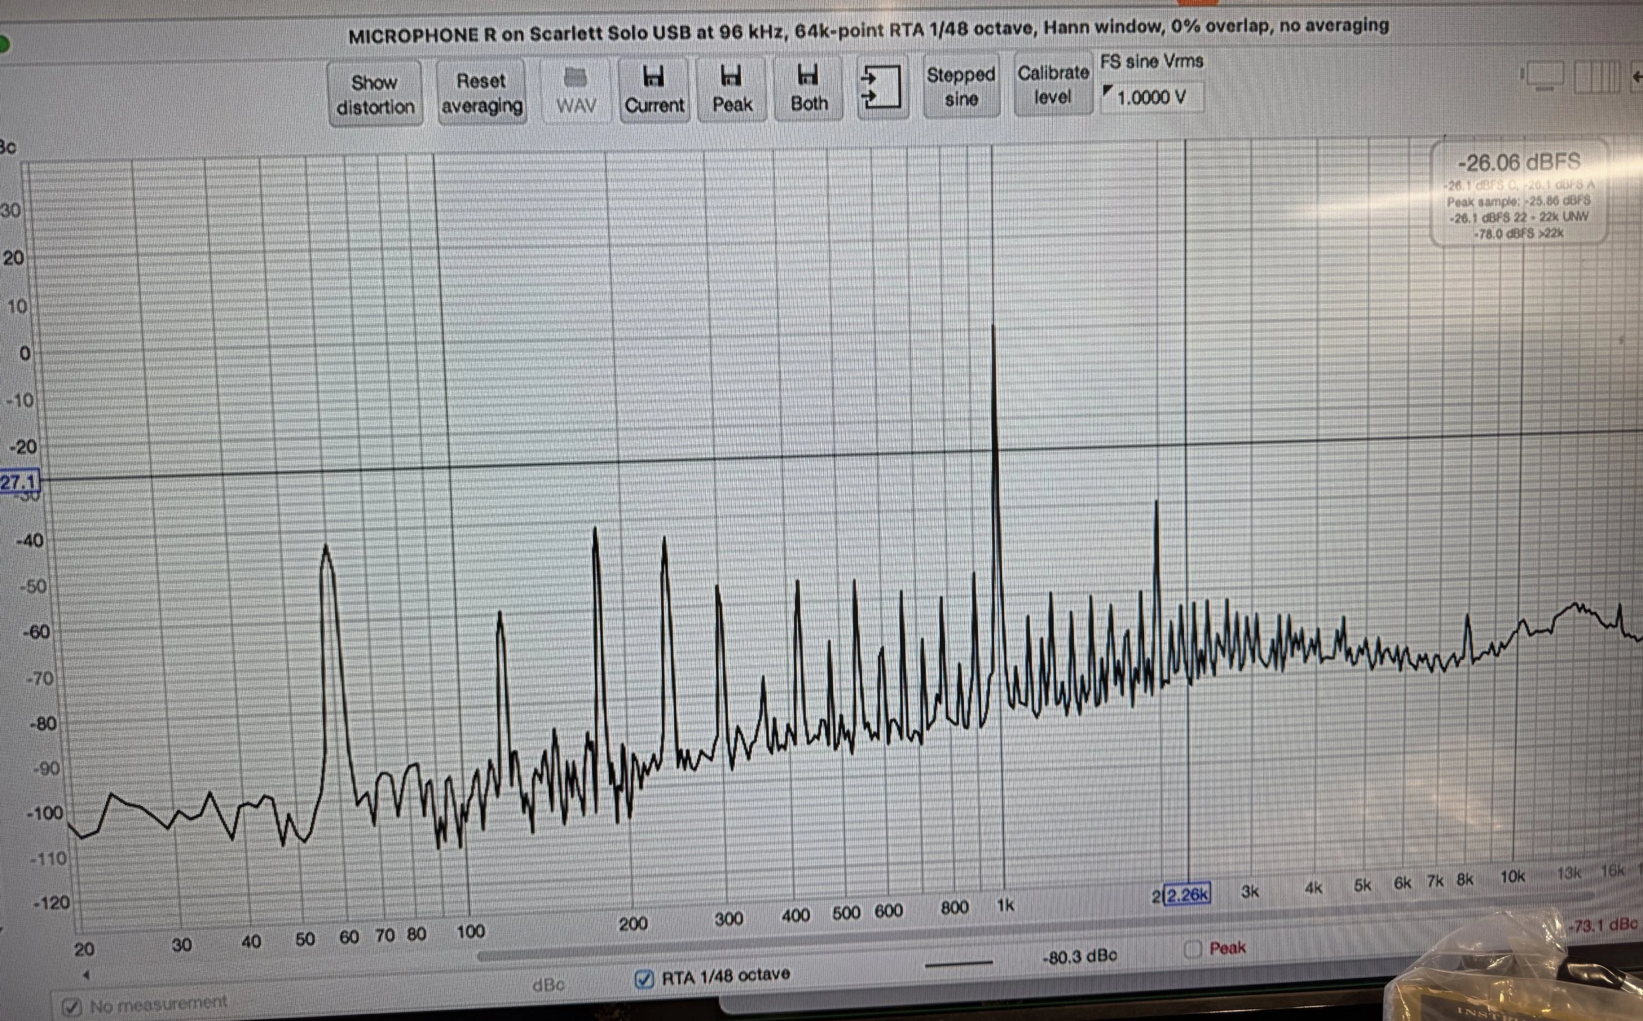Click the vertical bars icon at top right
The image size is (1643, 1021).
click(x=1597, y=78)
